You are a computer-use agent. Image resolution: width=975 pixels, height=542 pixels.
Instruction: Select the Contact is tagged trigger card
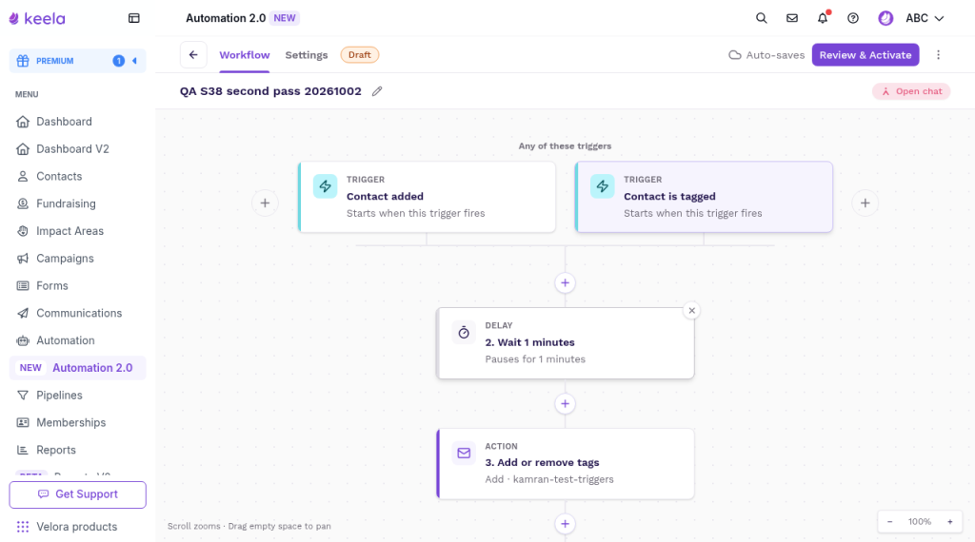pyautogui.click(x=704, y=197)
